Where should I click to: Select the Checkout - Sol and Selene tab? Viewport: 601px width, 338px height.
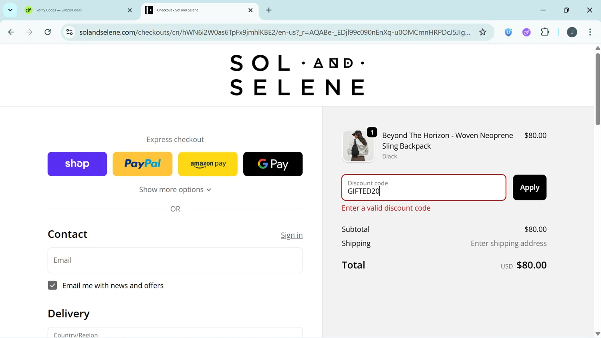click(x=199, y=10)
